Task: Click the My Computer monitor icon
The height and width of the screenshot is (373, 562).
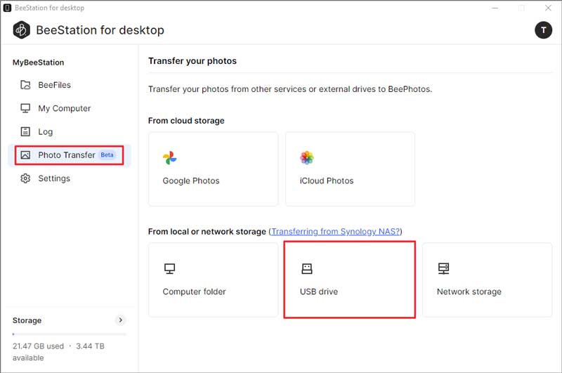Action: coord(25,108)
